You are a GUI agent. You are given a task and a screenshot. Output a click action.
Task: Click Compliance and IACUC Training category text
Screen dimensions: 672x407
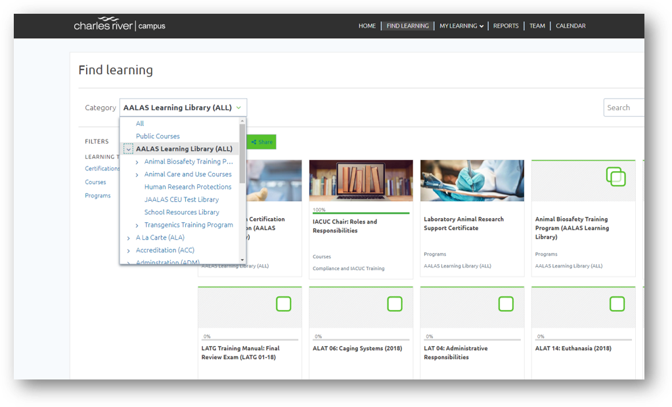pyautogui.click(x=348, y=269)
